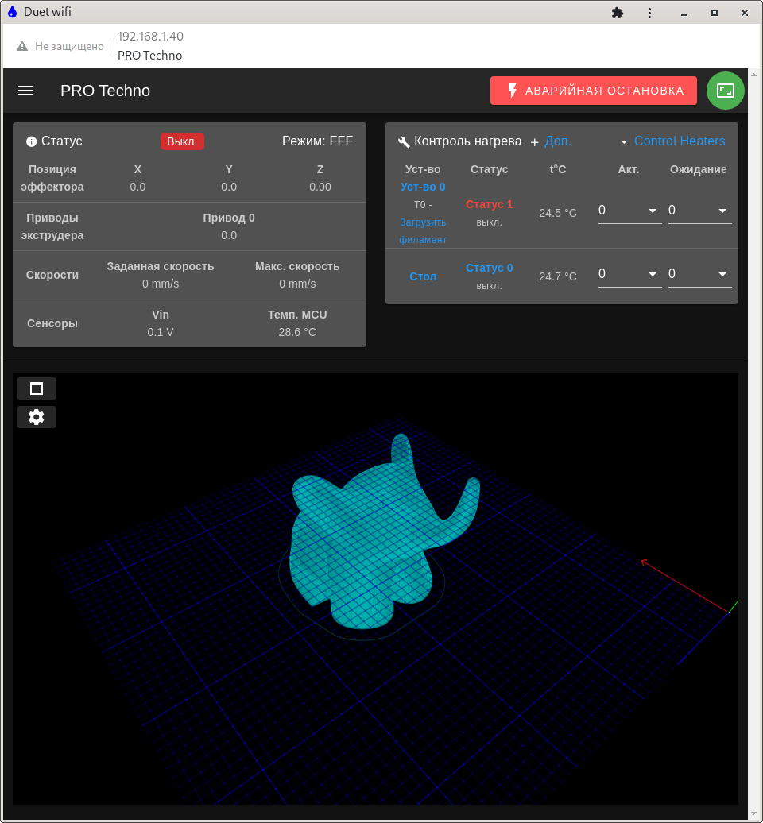Open the three-dot browser menu
Image resolution: width=763 pixels, height=823 pixels.
(x=650, y=13)
